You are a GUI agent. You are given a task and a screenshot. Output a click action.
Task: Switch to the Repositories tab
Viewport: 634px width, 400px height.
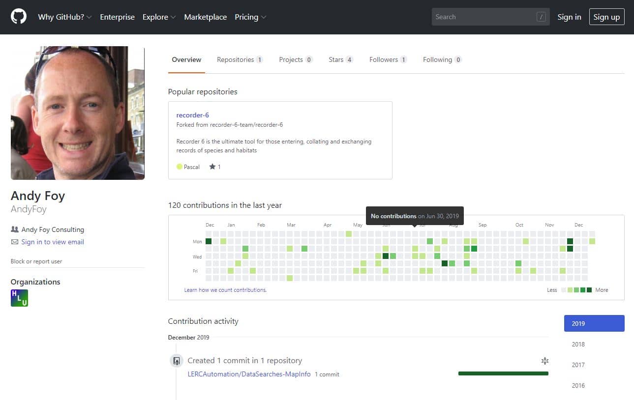(x=240, y=59)
